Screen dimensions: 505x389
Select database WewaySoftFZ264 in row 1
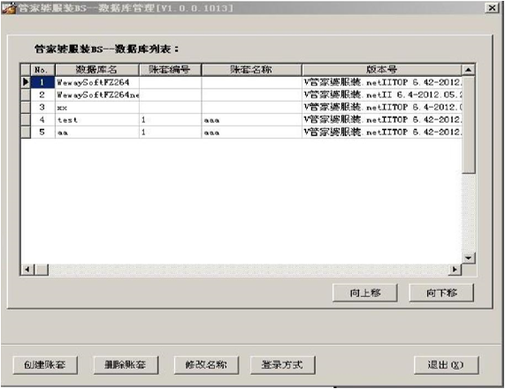pyautogui.click(x=97, y=82)
